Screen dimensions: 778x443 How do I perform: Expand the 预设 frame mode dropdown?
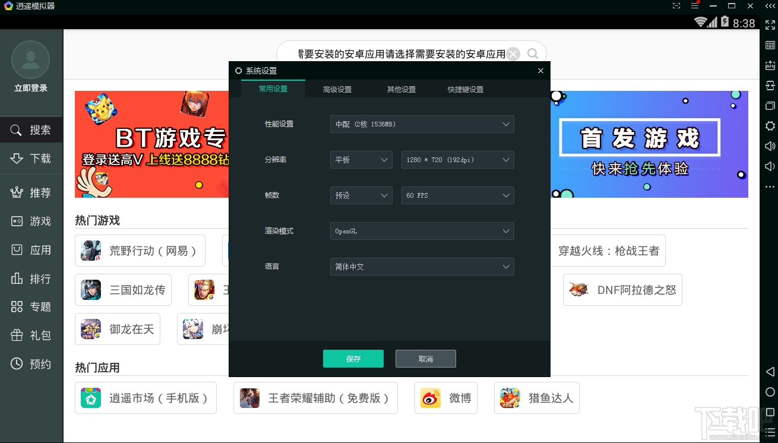coord(361,195)
